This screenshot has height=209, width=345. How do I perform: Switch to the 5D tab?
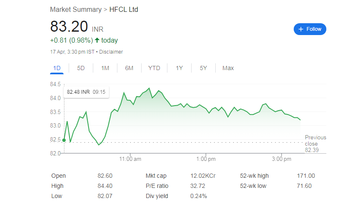81,68
